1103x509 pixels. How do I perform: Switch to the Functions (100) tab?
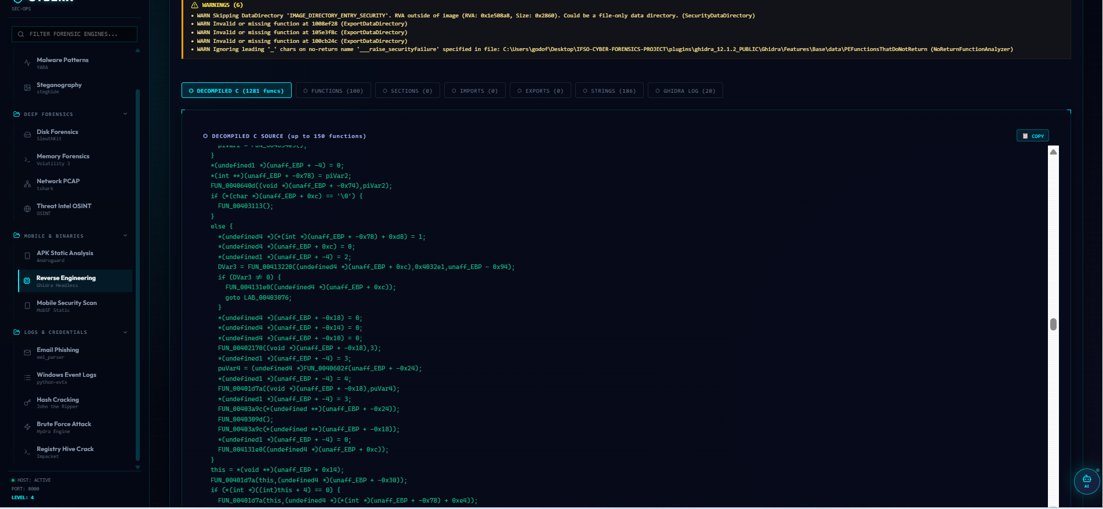(333, 91)
